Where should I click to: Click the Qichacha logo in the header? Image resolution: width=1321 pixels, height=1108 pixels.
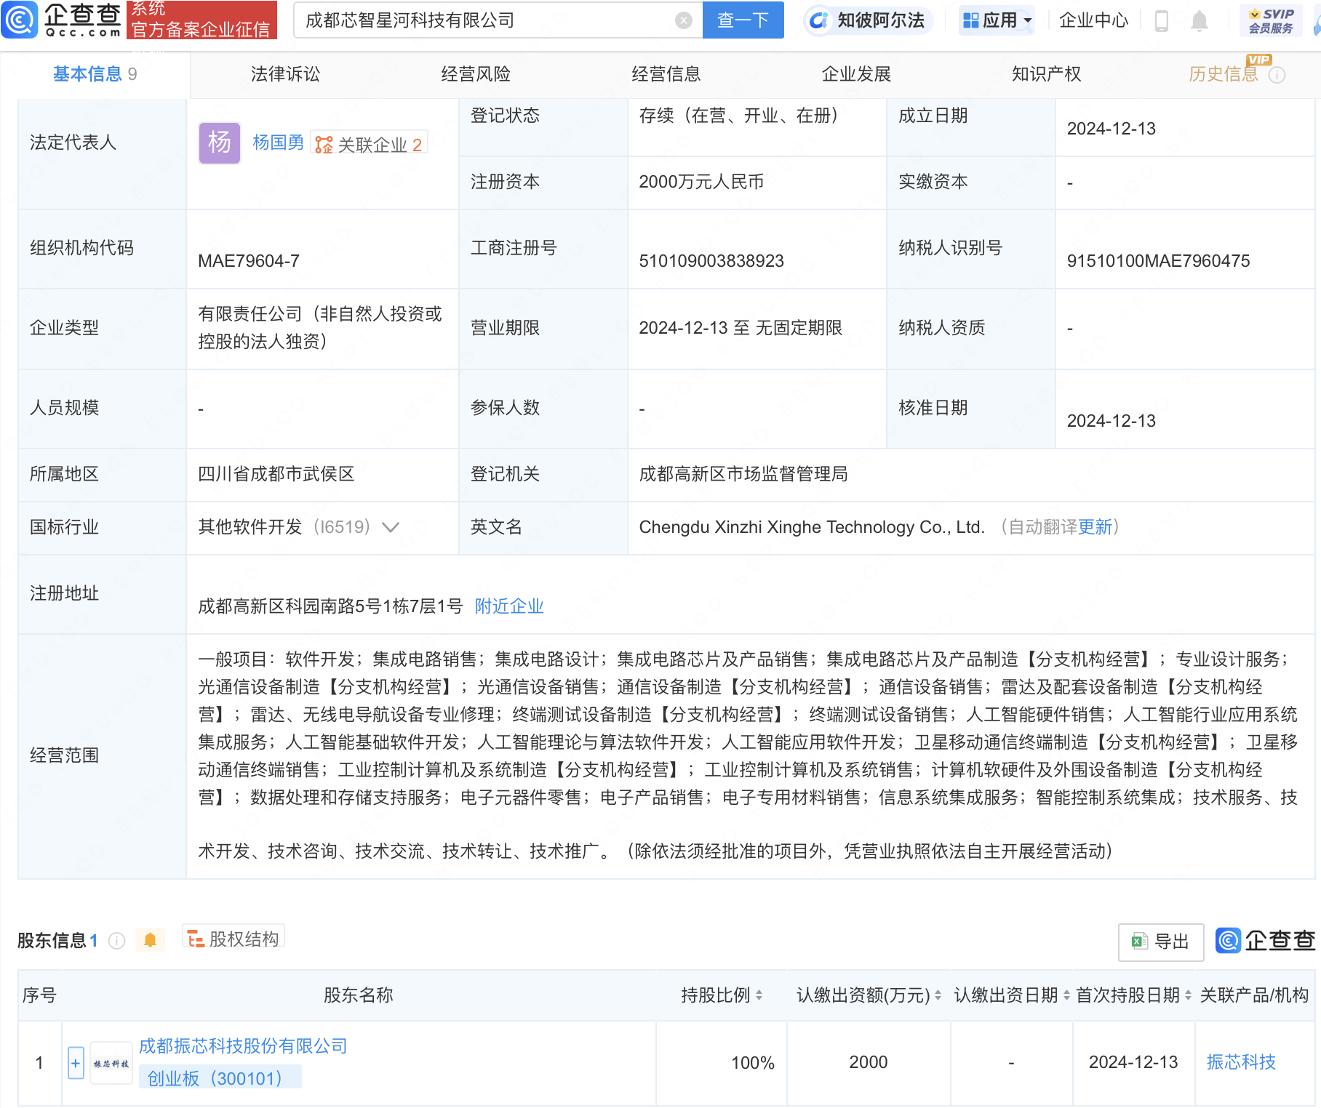pos(61,20)
